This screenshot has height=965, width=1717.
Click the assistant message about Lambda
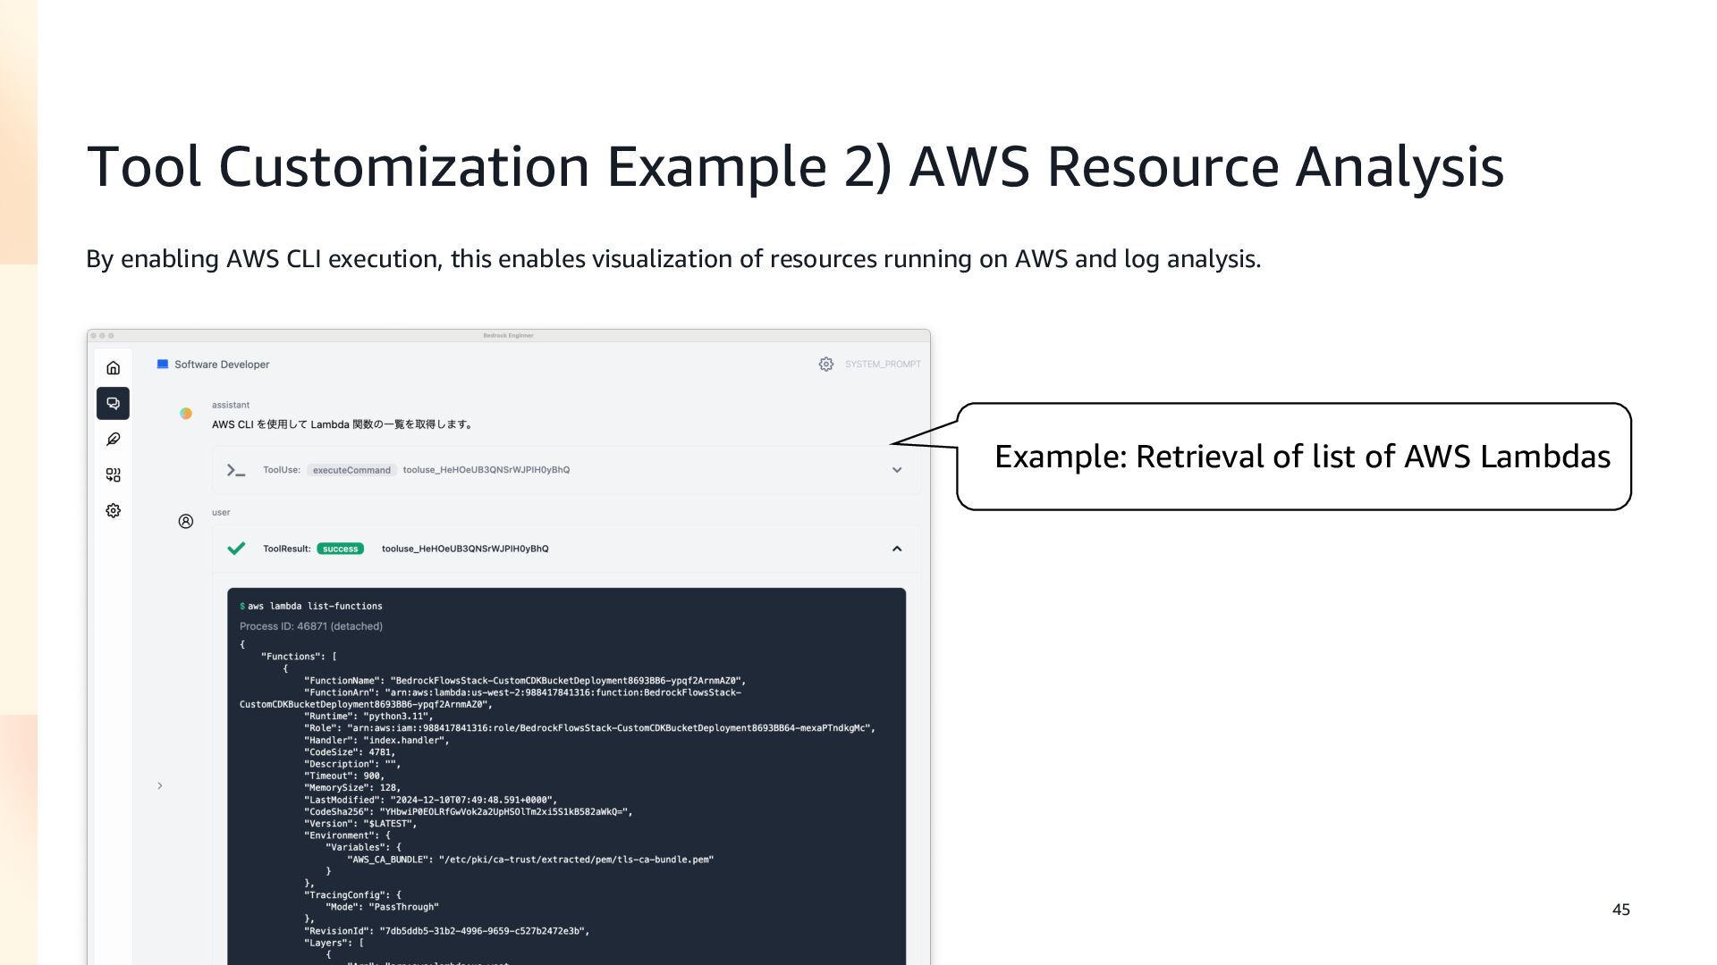pos(343,424)
